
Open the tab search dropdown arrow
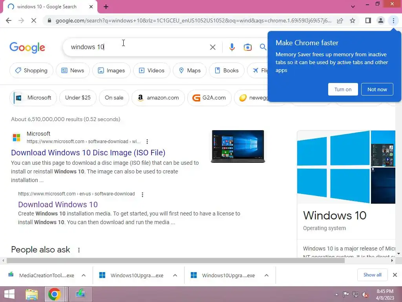[x=353, y=7]
